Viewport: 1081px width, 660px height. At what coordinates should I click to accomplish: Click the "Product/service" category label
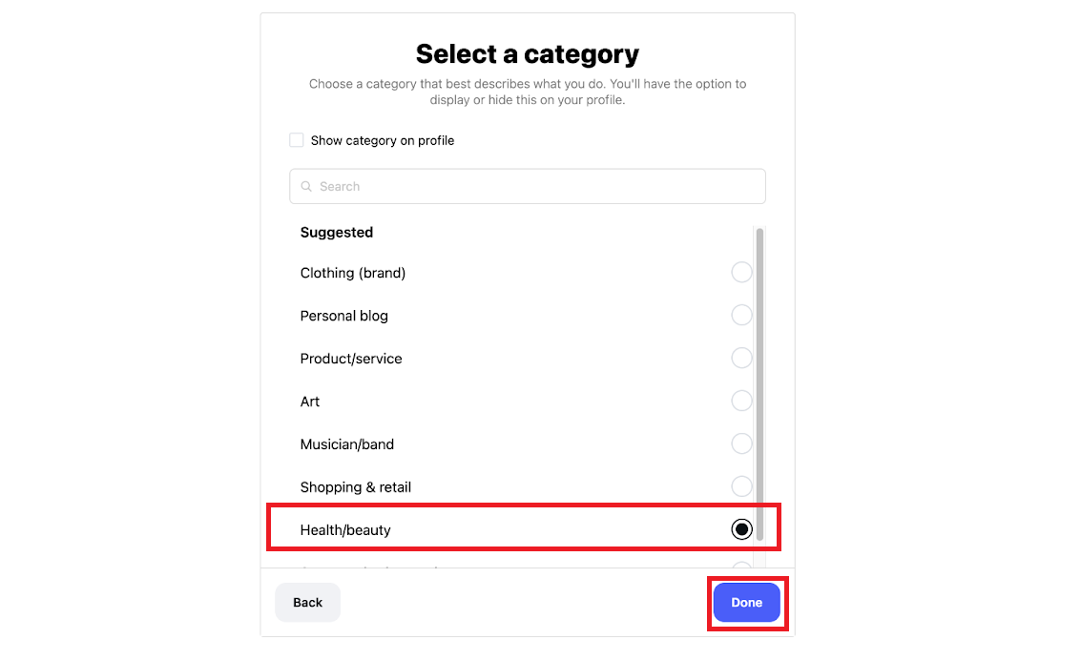tap(351, 359)
